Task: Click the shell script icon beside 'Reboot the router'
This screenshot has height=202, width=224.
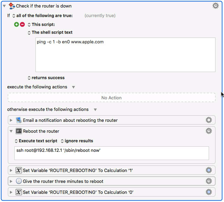Action: tap(18, 131)
